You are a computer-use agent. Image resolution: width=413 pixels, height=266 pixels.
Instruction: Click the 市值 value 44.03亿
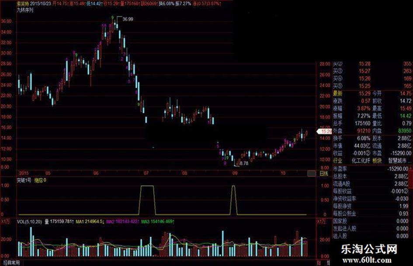(362, 145)
